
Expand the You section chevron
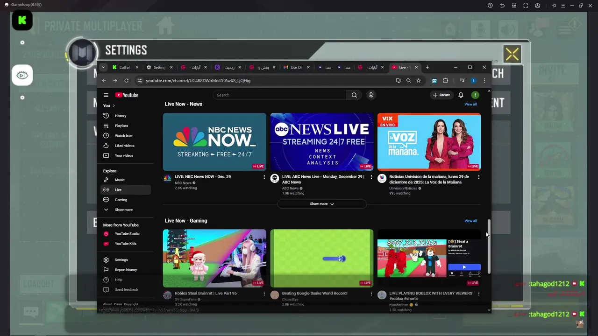click(114, 106)
